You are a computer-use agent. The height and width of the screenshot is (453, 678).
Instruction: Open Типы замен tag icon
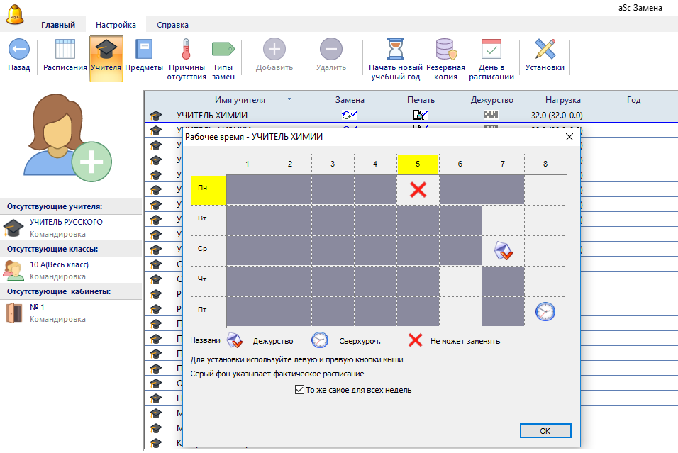click(x=223, y=49)
